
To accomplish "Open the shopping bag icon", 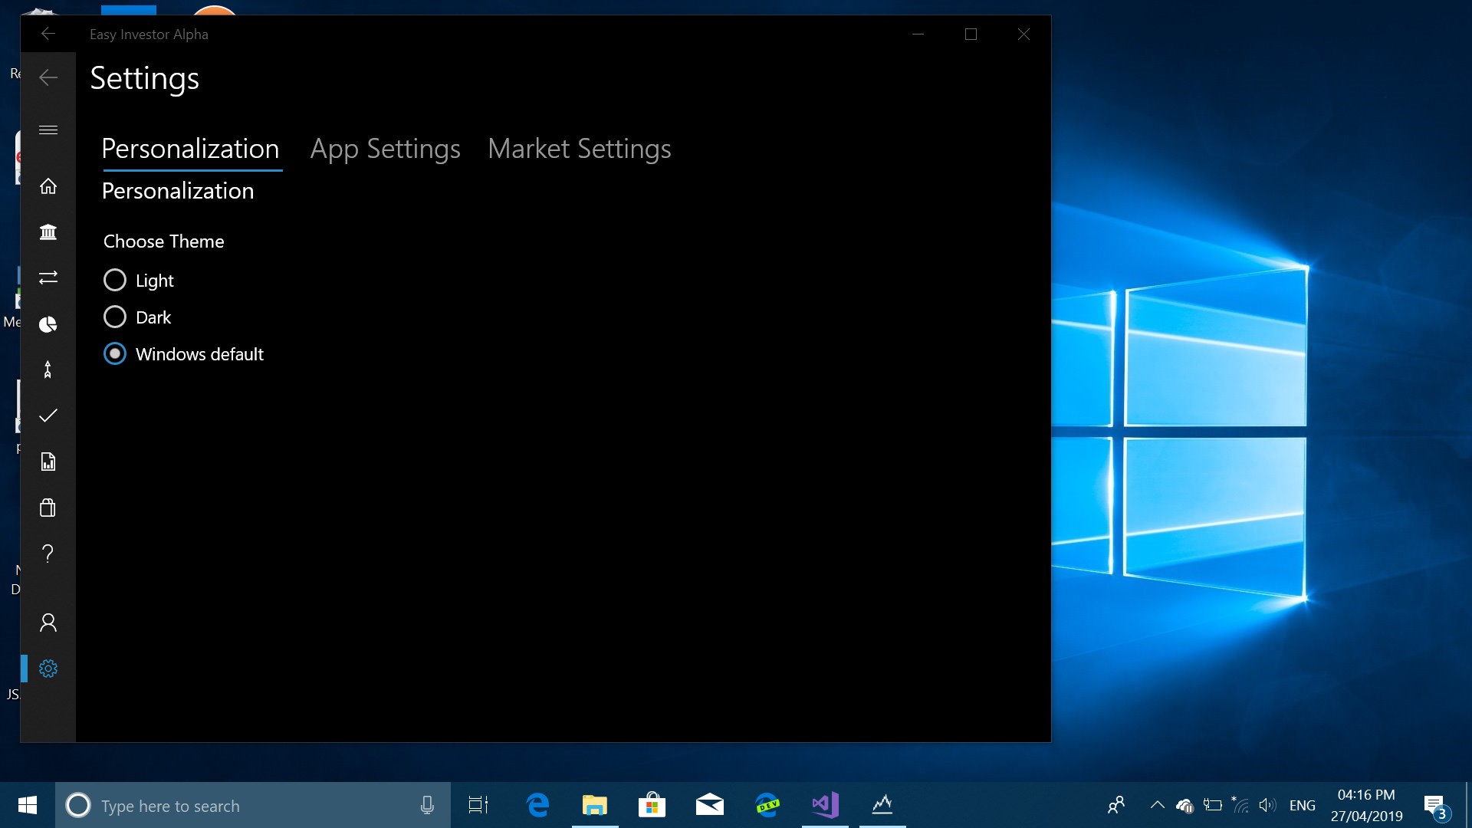I will [48, 508].
